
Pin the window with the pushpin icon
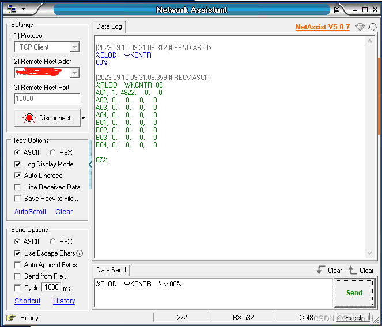[x=336, y=10]
